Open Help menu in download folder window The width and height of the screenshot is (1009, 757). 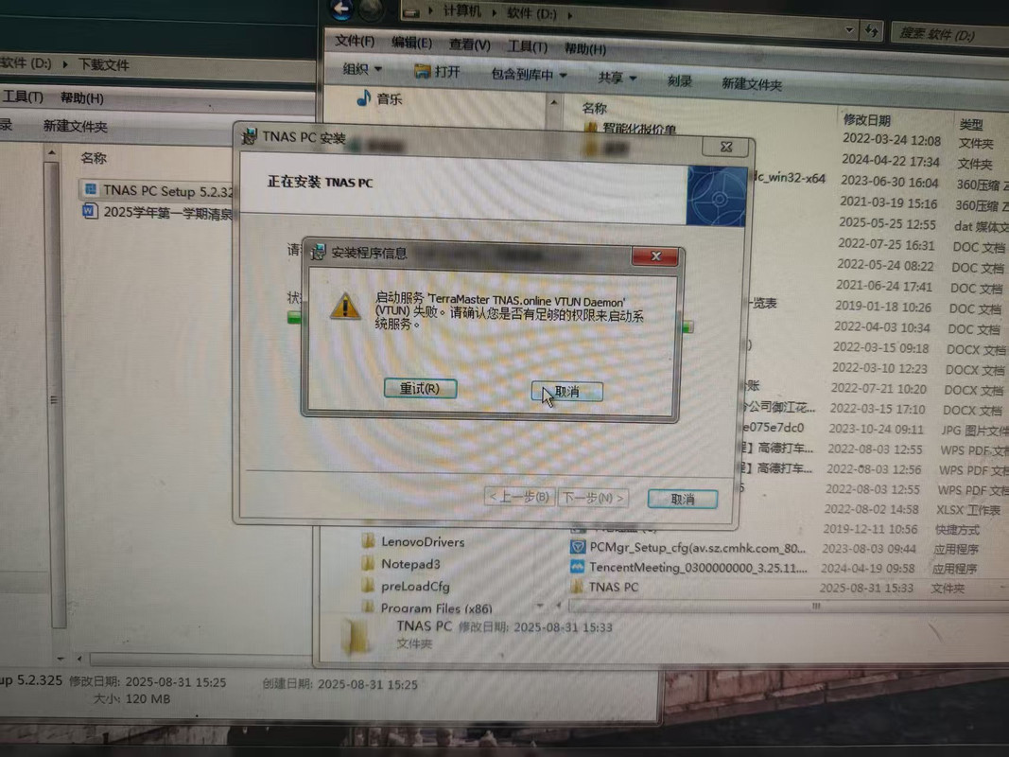pyautogui.click(x=81, y=97)
